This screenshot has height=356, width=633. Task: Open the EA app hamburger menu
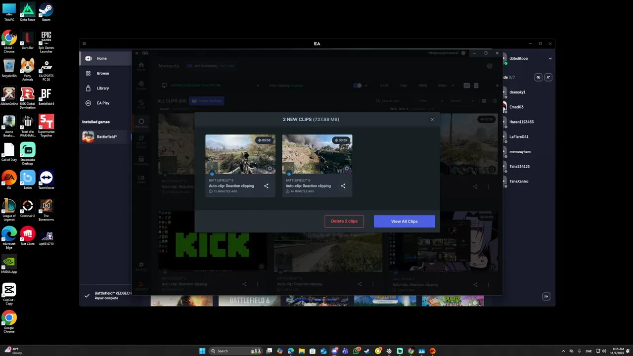click(x=84, y=44)
